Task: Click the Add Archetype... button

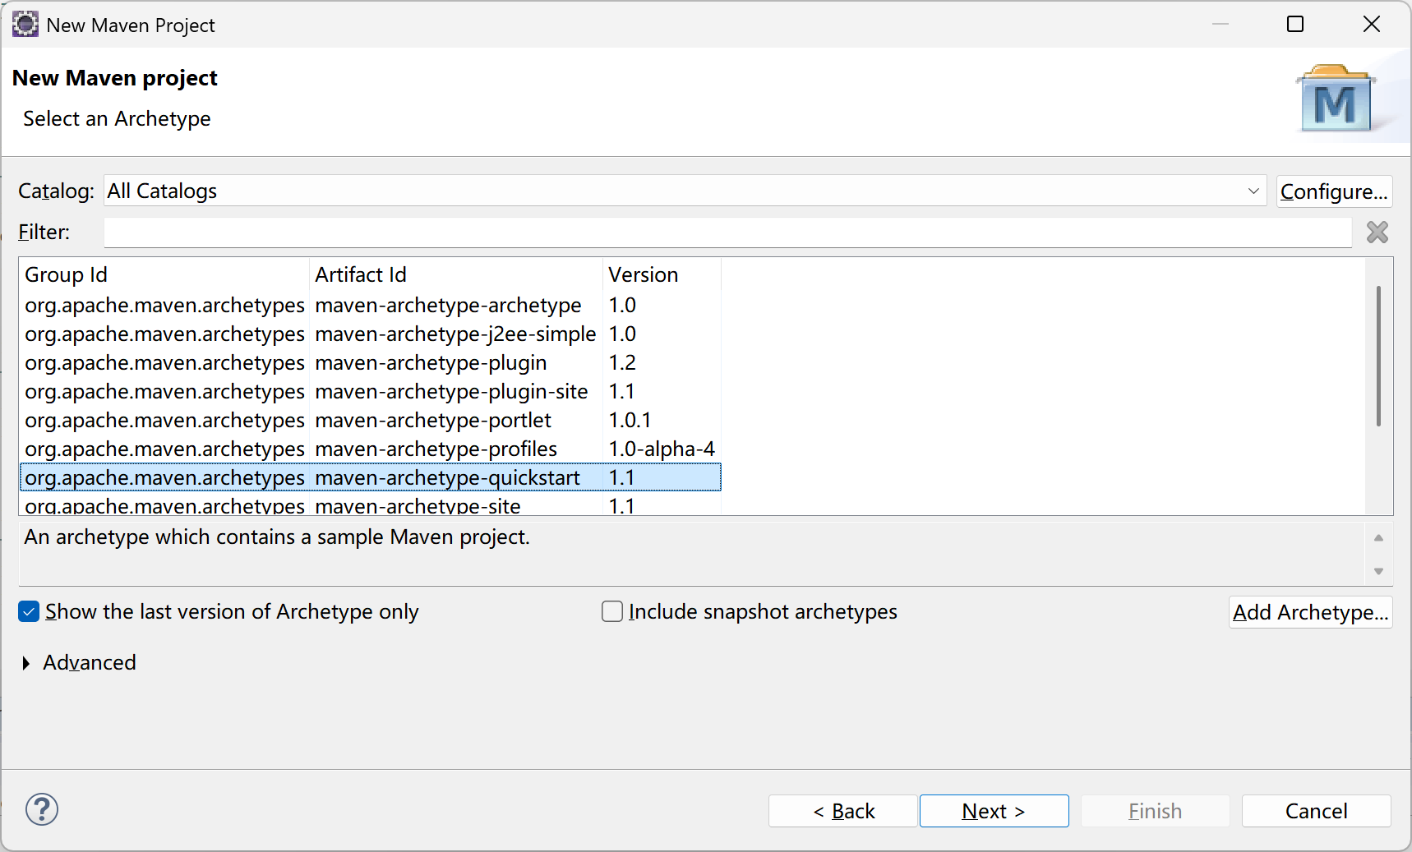Action: click(x=1310, y=612)
